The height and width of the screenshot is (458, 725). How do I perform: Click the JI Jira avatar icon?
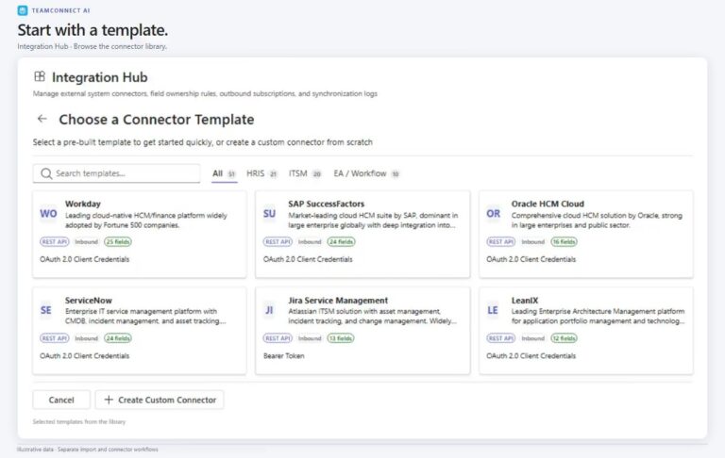(269, 310)
